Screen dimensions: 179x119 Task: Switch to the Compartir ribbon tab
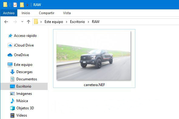point(47,13)
